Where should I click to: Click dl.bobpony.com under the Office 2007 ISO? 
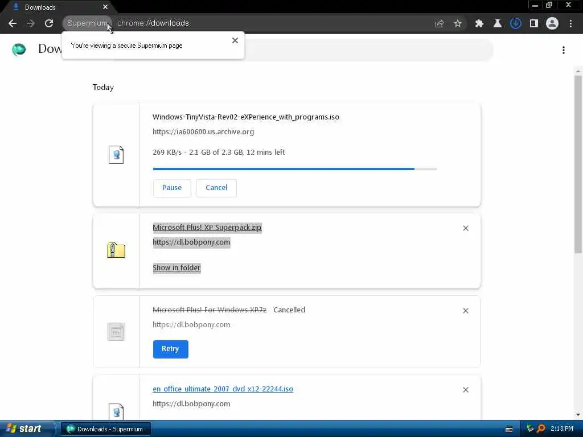tap(191, 403)
